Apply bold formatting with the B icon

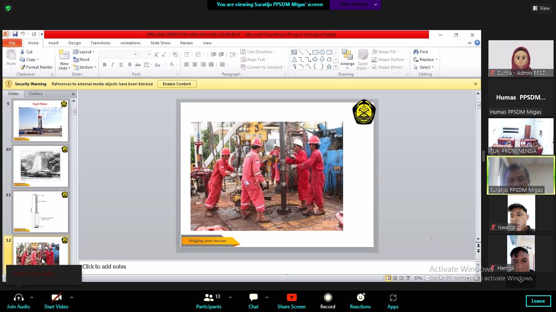105,65
